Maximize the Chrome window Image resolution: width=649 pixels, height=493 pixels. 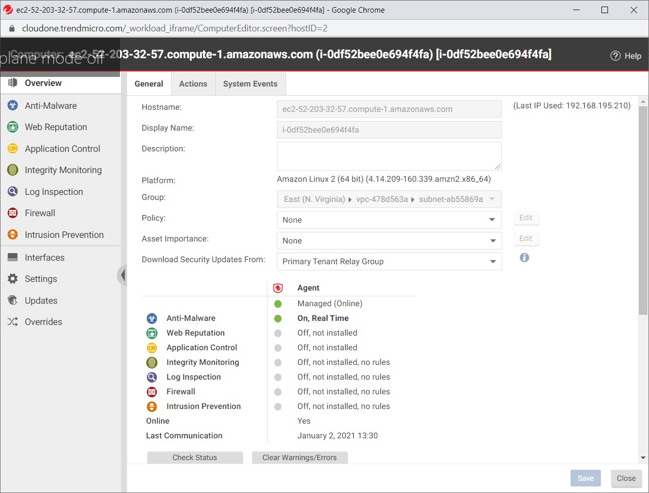(x=604, y=10)
